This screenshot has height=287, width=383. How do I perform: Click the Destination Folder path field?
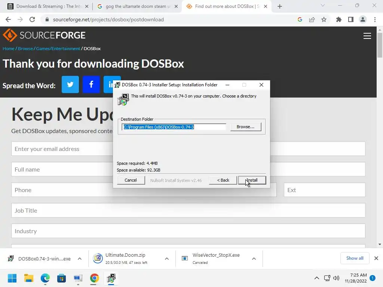click(174, 127)
